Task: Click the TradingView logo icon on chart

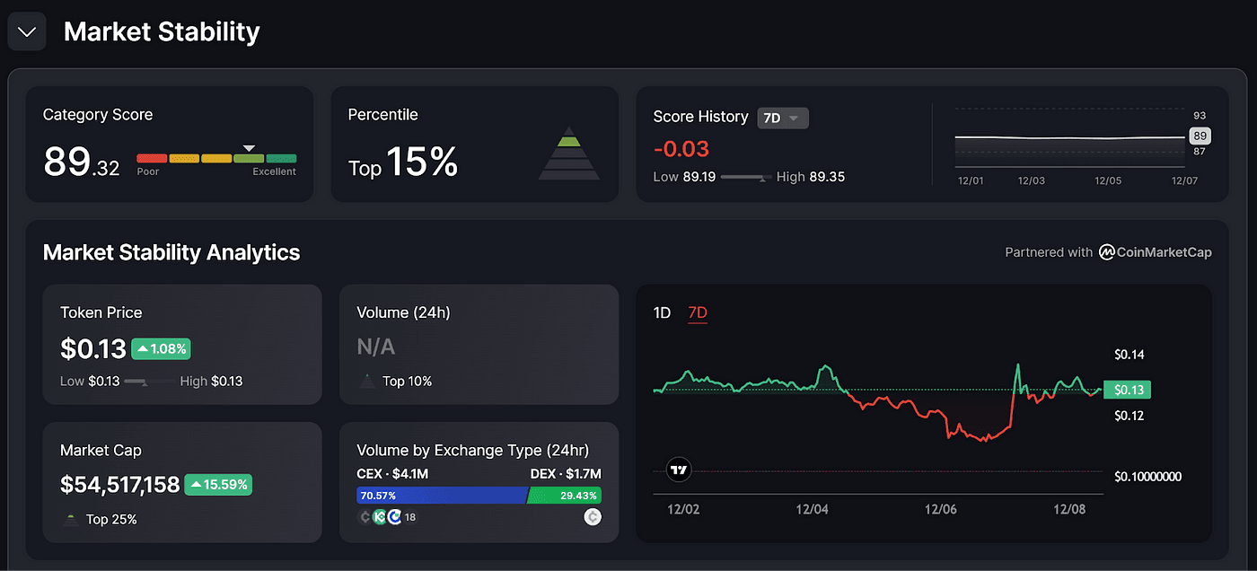Action: click(x=679, y=470)
